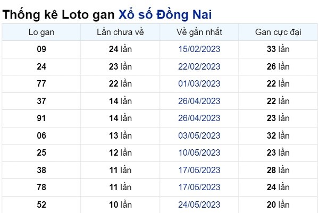This screenshot has height=213, width=319.
Task: Open the 03/05/2023 result link
Action: pos(199,135)
